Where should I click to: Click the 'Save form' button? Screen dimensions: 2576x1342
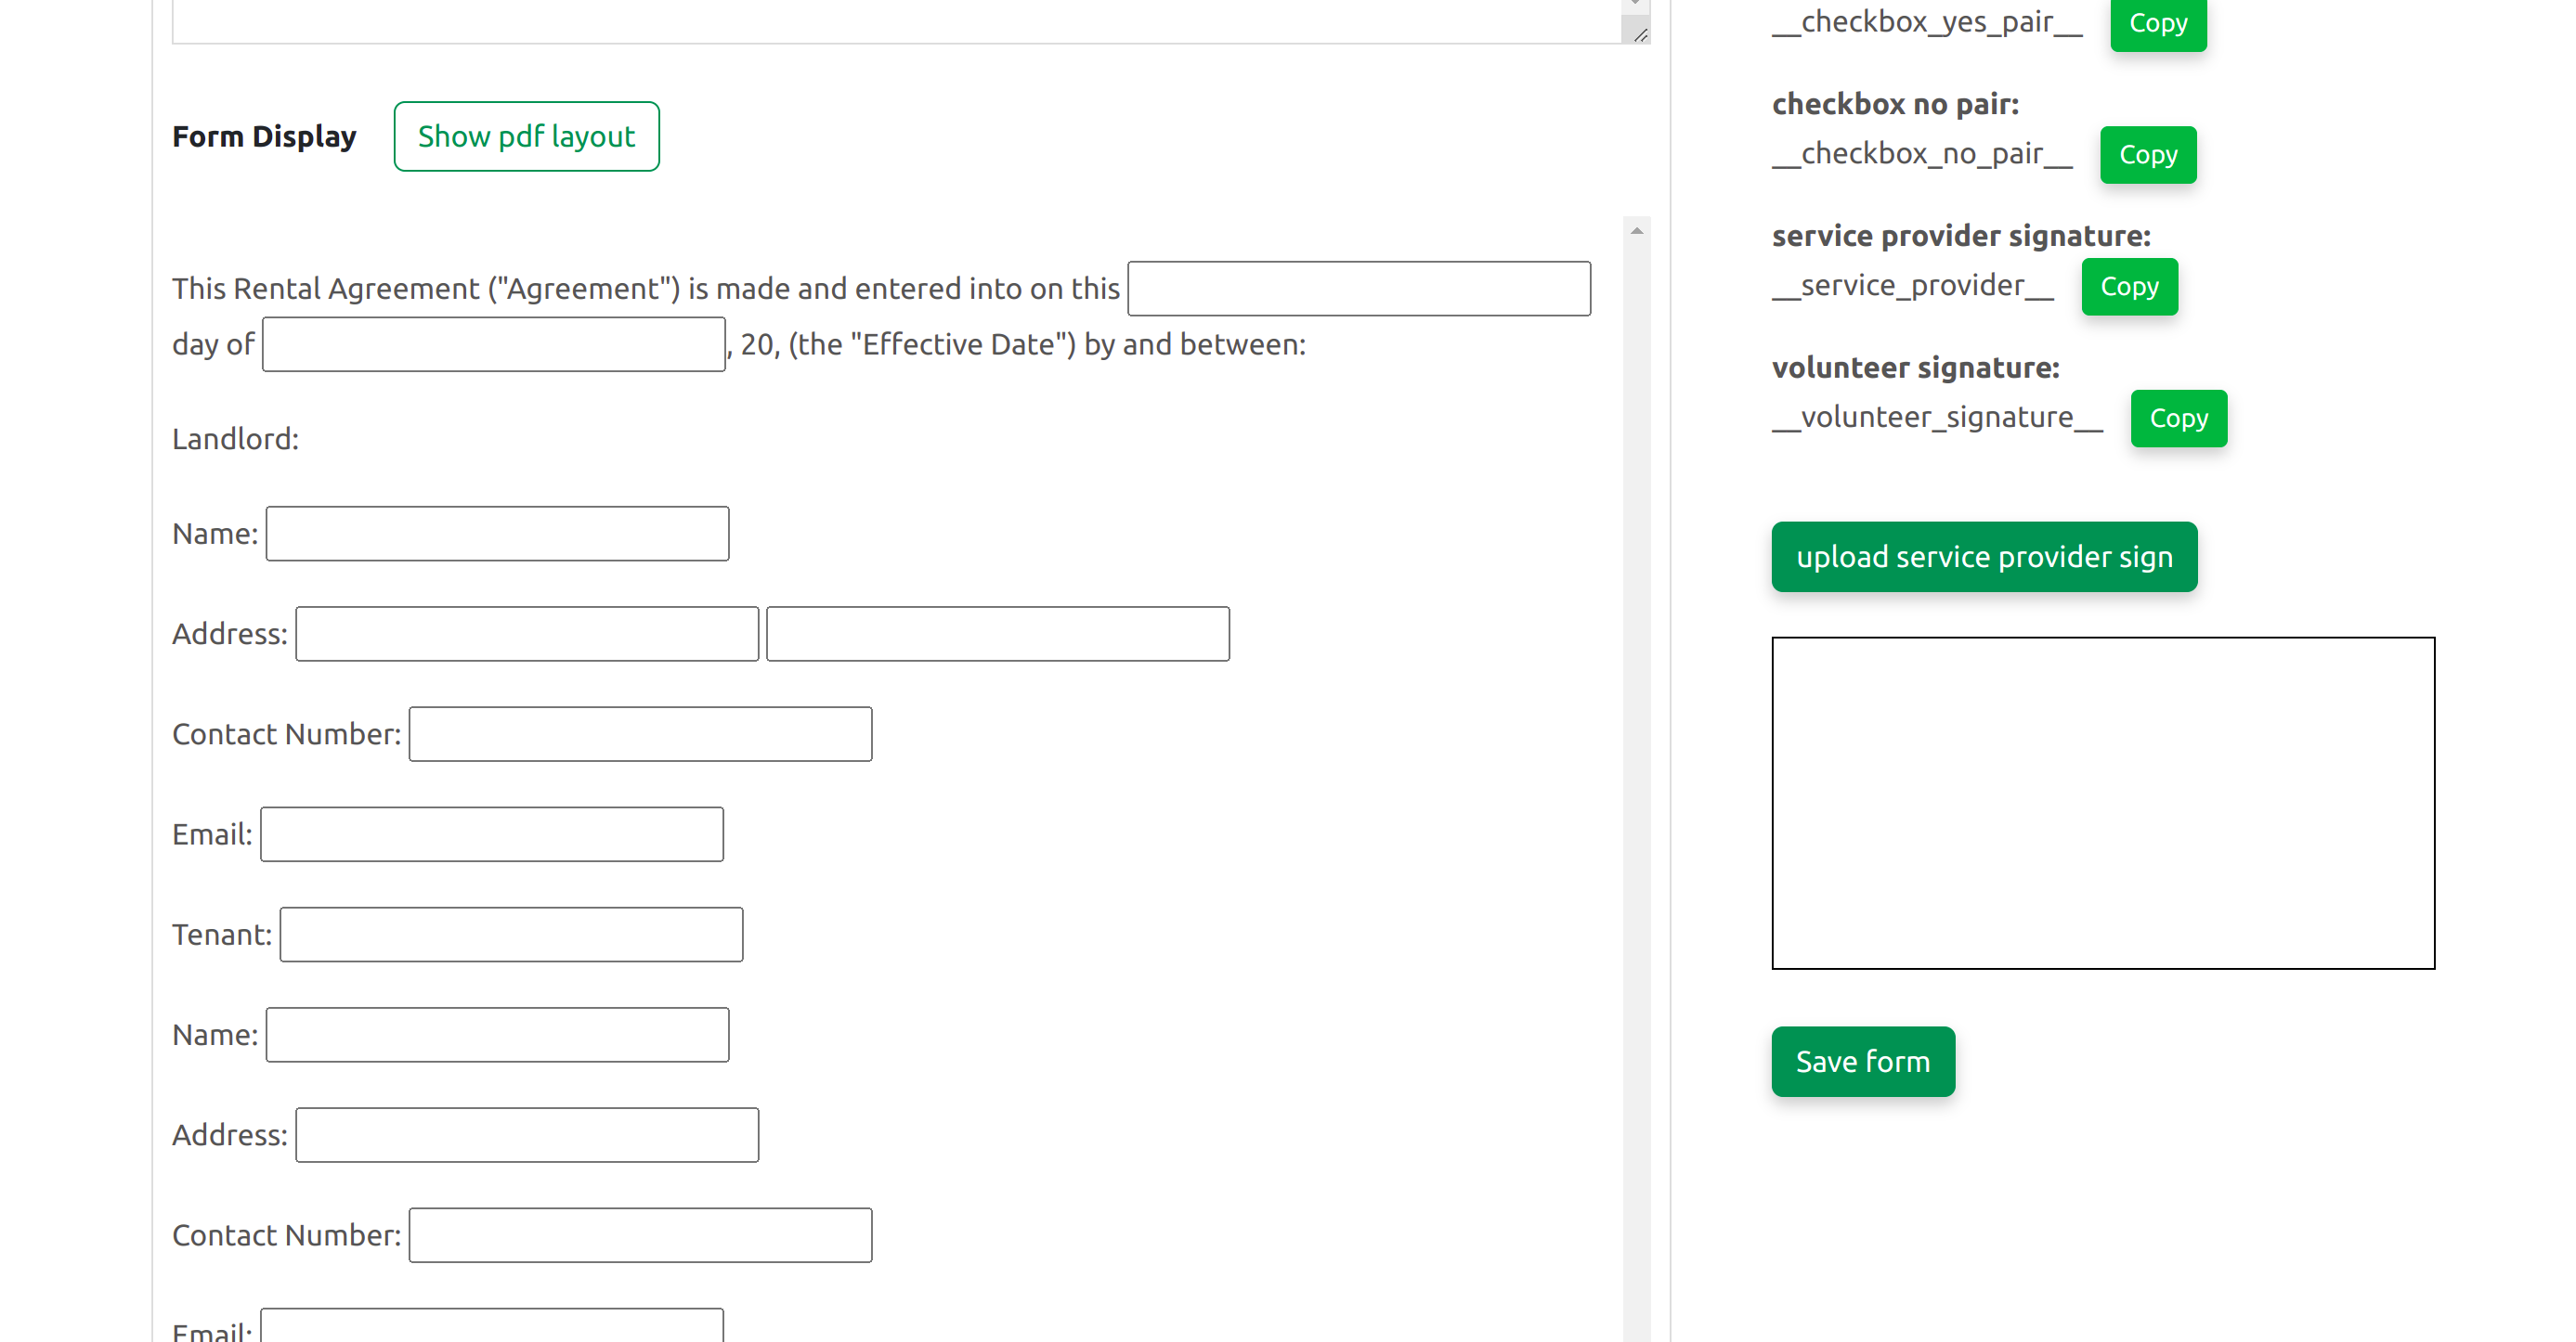click(1862, 1061)
